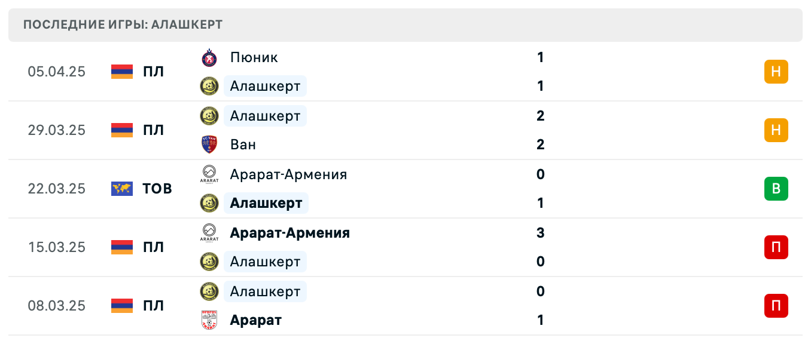Click the red П loss badge for 15.03.25
The width and height of the screenshot is (811, 344).
click(x=776, y=247)
